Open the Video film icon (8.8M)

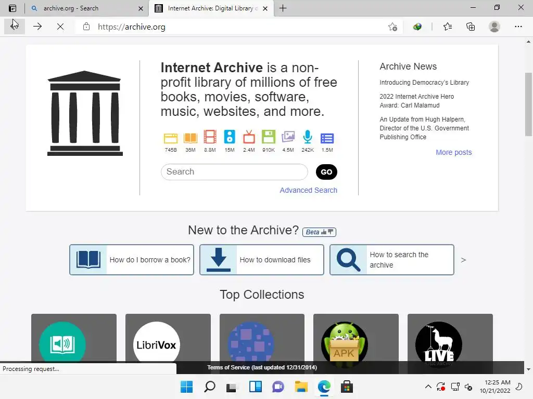click(210, 137)
